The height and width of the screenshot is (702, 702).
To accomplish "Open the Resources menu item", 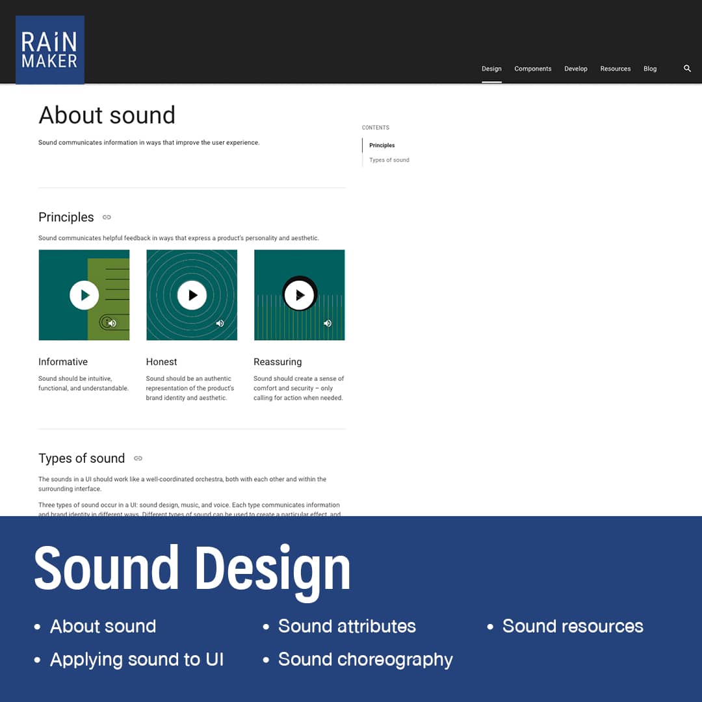I will [x=615, y=69].
